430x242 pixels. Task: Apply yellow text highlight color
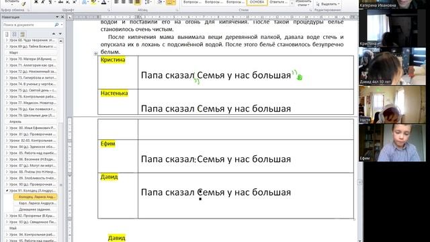pyautogui.click(x=93, y=2)
